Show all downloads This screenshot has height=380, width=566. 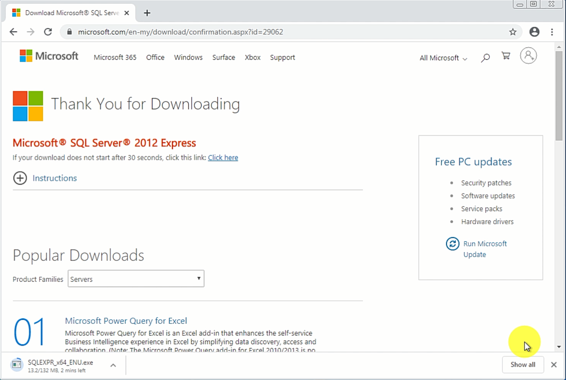(523, 365)
